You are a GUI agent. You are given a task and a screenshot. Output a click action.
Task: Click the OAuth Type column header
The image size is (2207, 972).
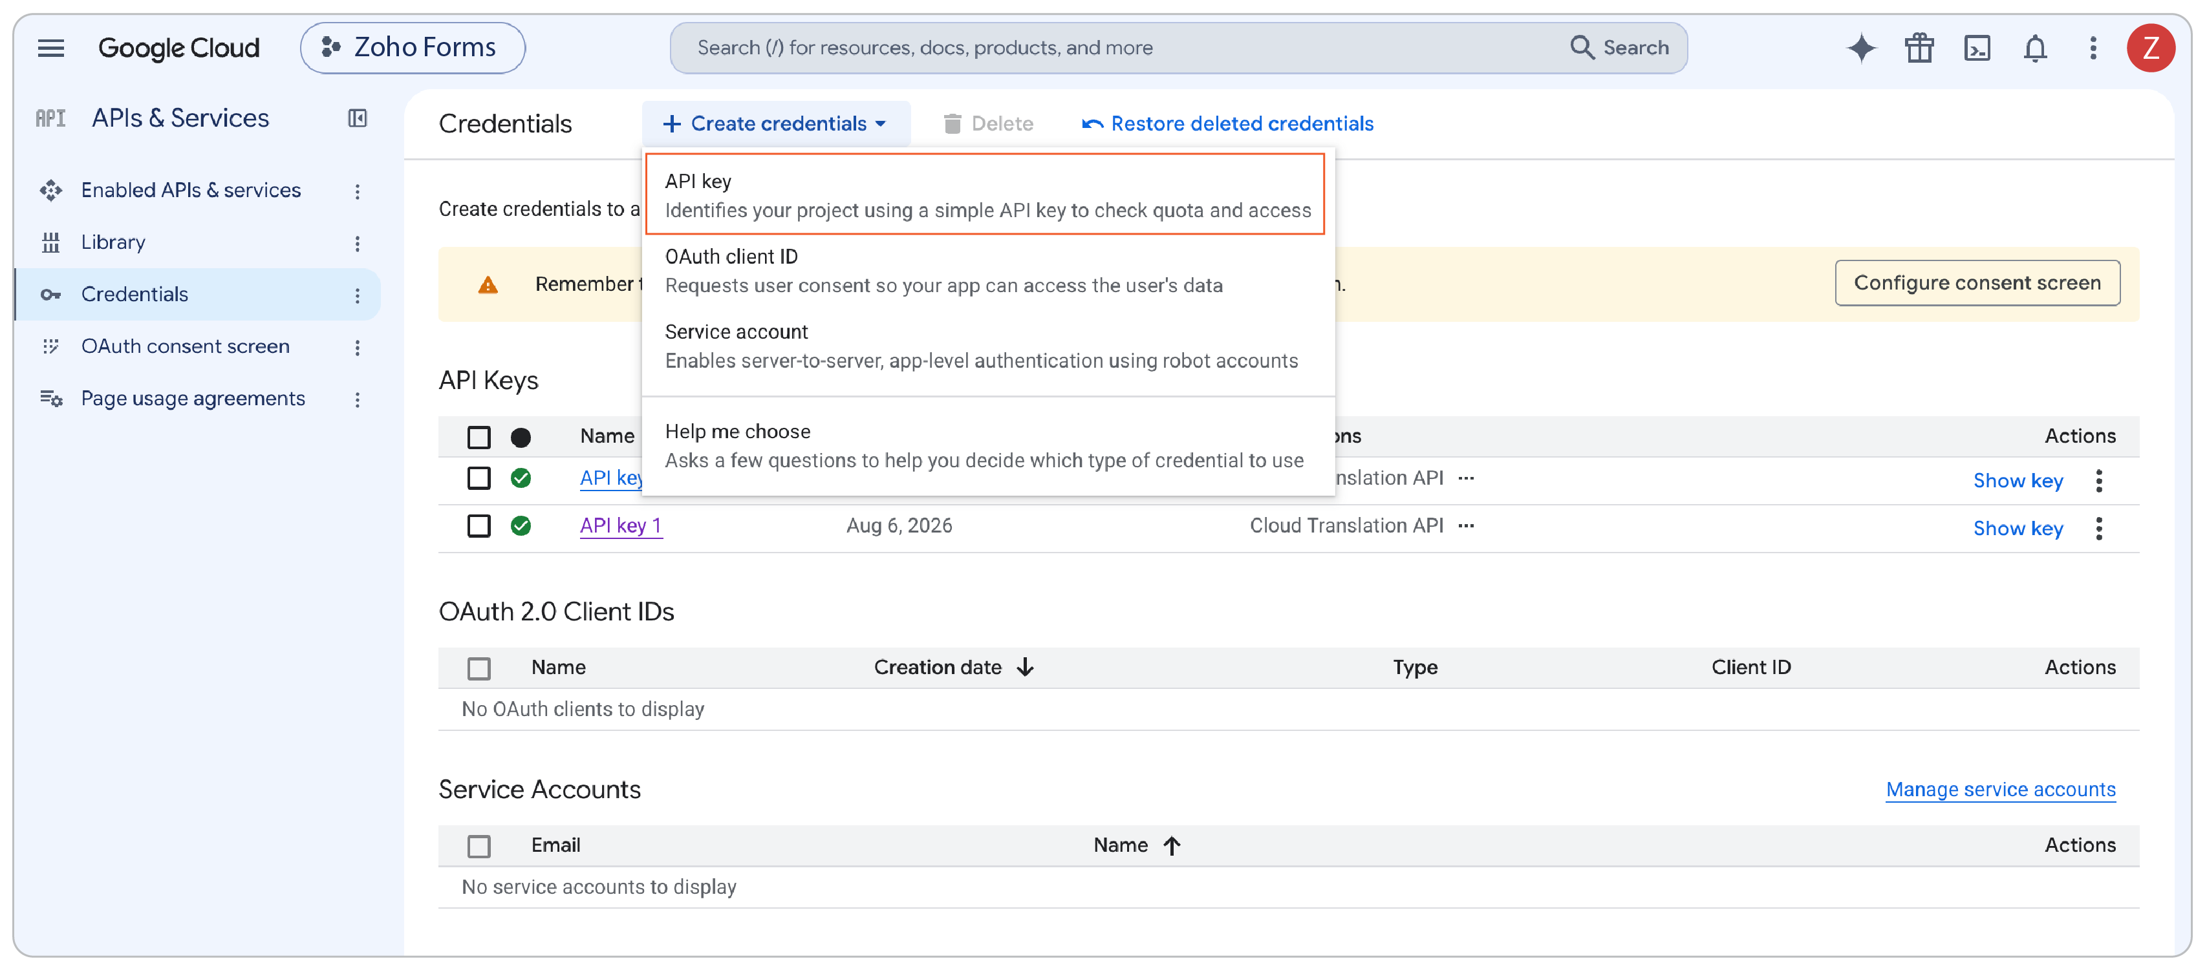(1414, 668)
